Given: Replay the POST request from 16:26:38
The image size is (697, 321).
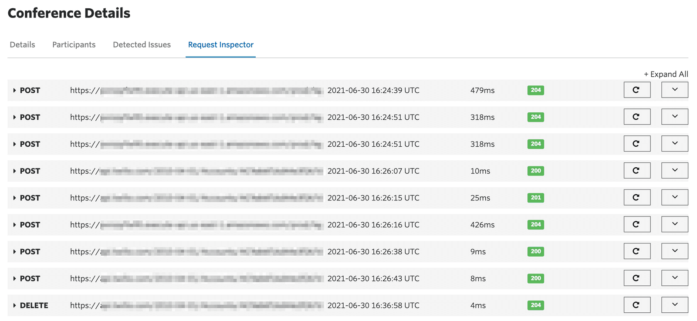Looking at the screenshot, I should click(637, 251).
